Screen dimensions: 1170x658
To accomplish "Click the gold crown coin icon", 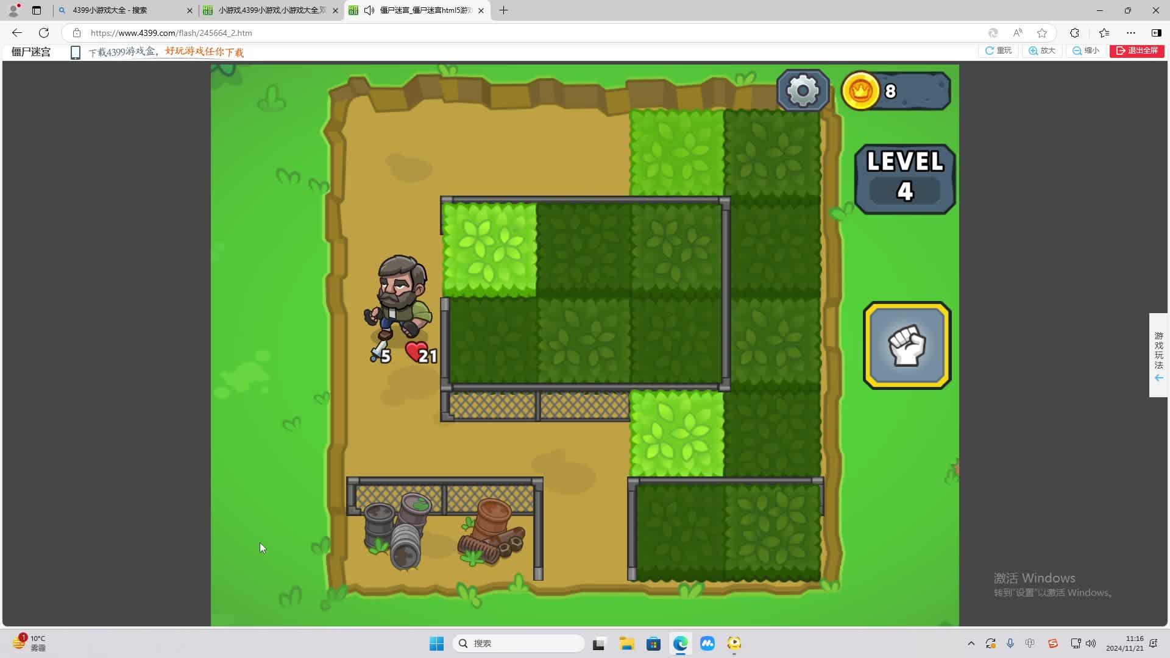I will [860, 91].
